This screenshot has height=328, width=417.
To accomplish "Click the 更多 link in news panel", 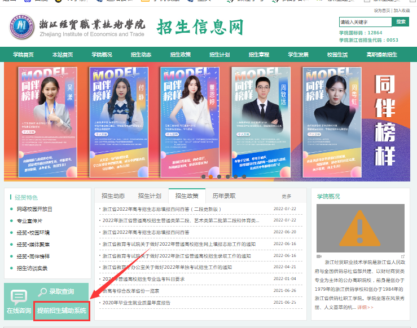I will (x=287, y=197).
